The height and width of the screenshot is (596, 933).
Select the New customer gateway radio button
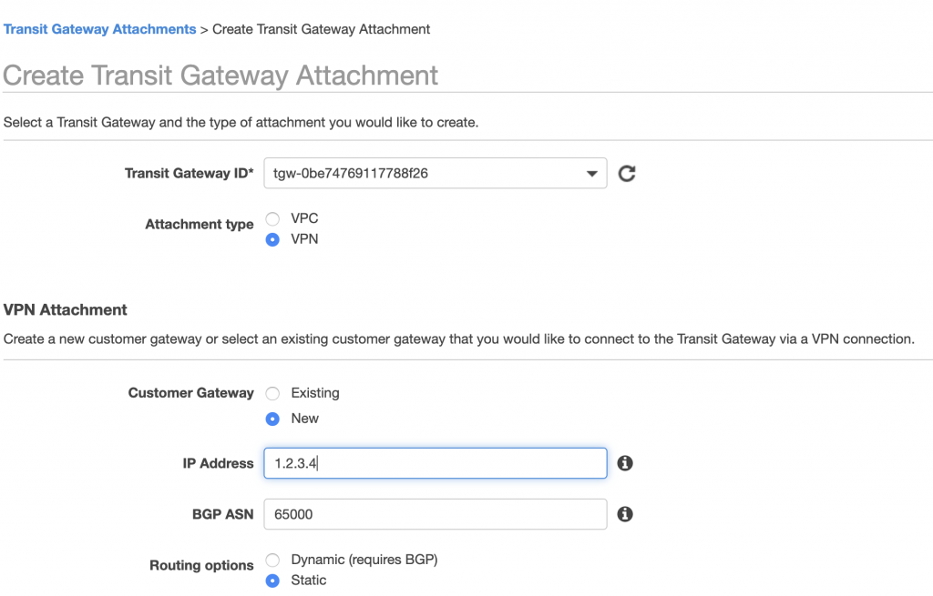(x=272, y=419)
